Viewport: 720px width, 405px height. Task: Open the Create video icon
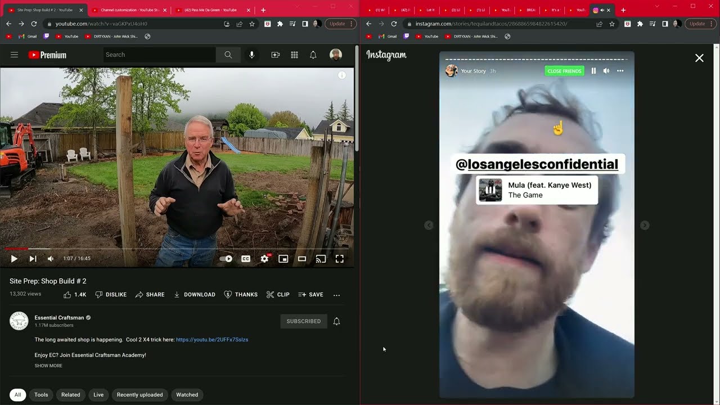(276, 55)
